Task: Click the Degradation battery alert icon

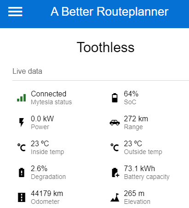Action: 22,172
